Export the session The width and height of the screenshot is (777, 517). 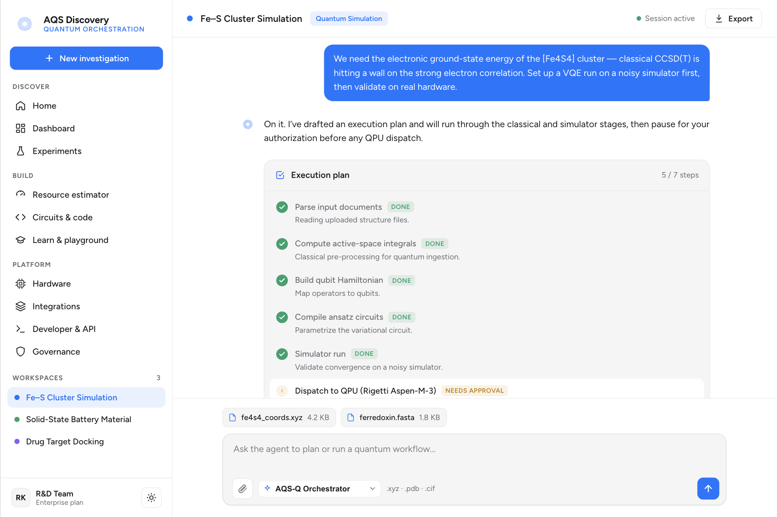(733, 18)
